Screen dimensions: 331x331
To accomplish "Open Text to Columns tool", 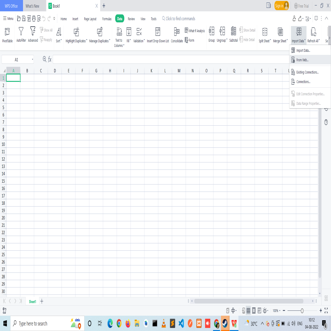I will click(119, 37).
